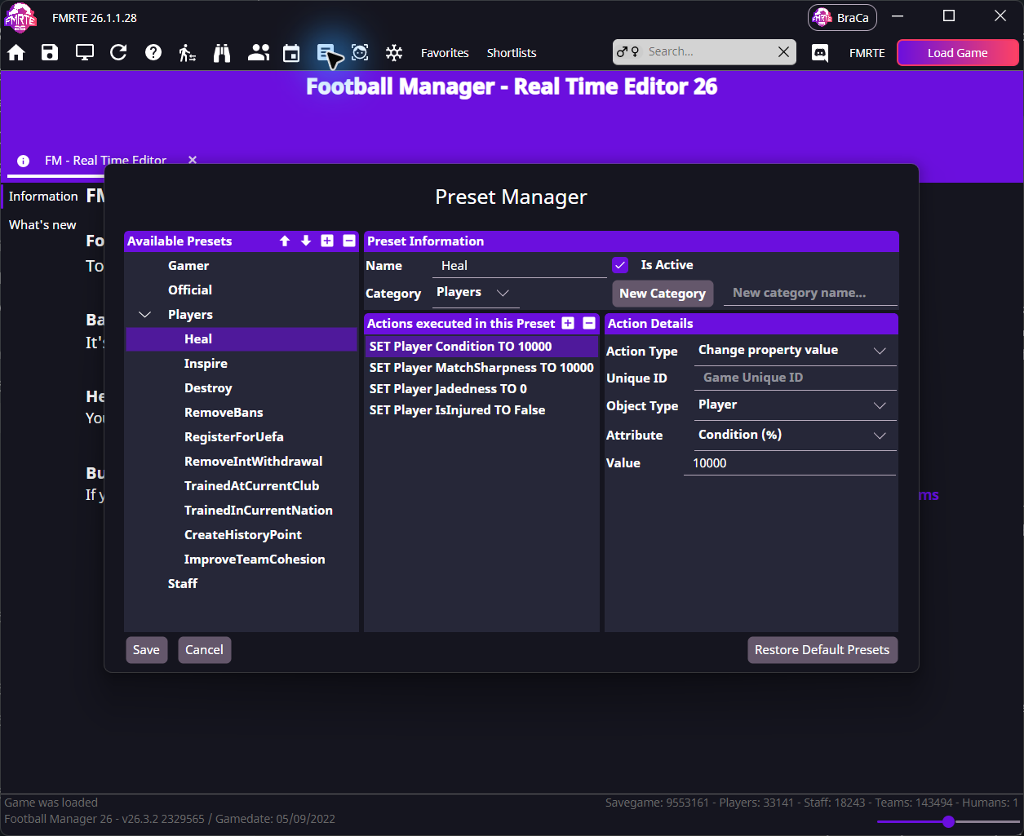Clear the search box with X icon

pos(783,52)
